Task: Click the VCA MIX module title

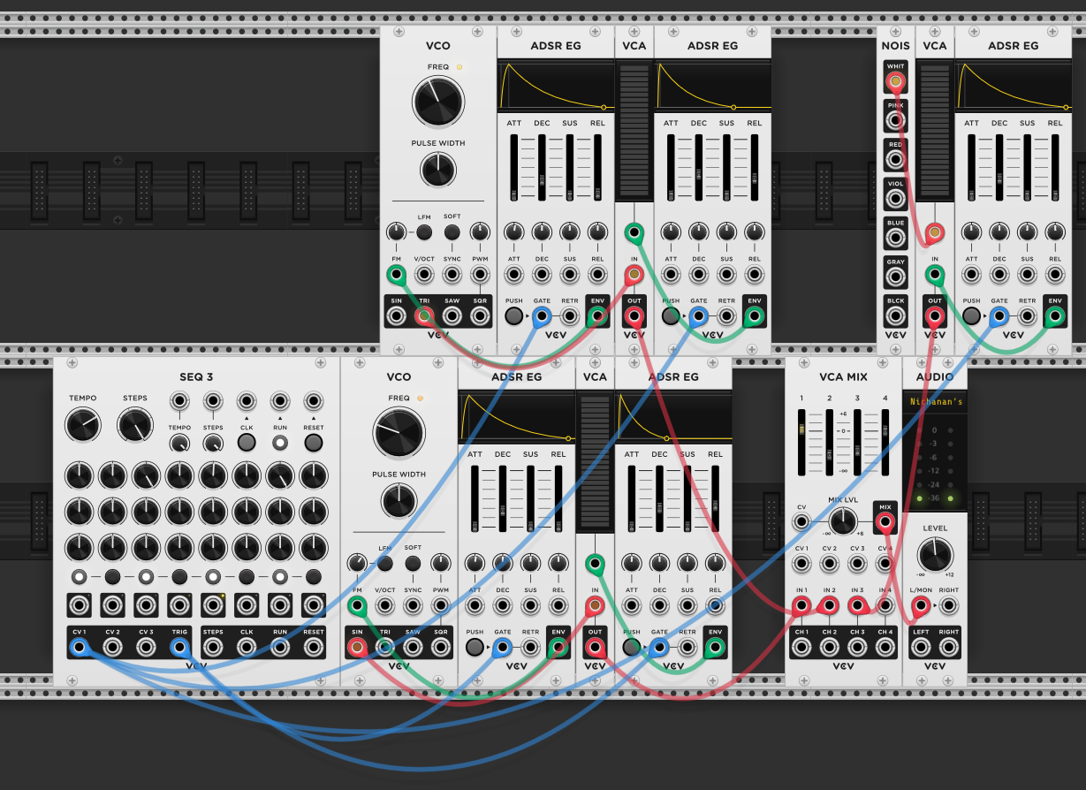Action: pos(843,376)
